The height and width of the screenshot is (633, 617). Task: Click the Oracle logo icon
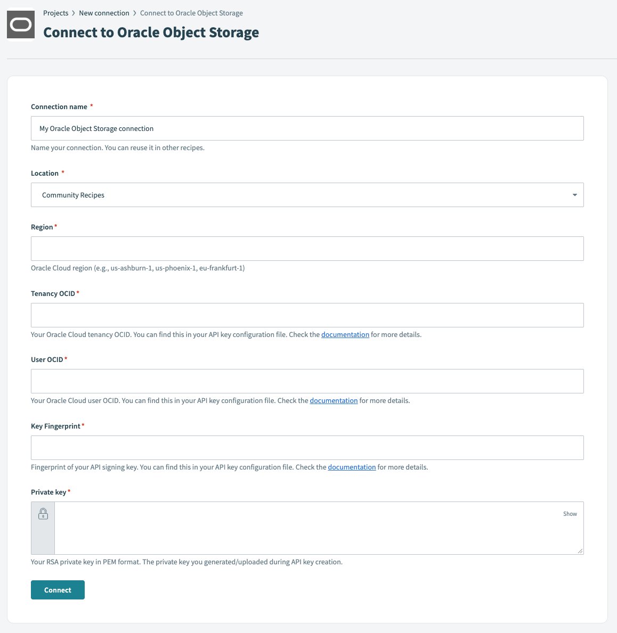tap(20, 24)
